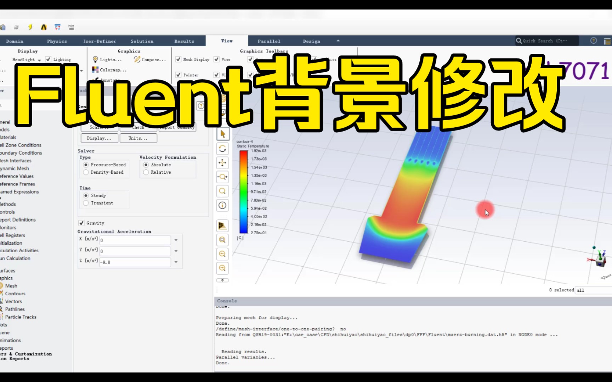The width and height of the screenshot is (612, 382).
Task: Activate the pan view tool
Action: point(222,163)
